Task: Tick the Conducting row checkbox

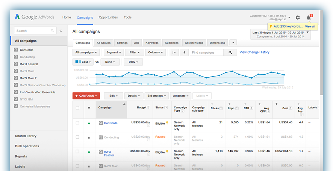Action: (77, 137)
